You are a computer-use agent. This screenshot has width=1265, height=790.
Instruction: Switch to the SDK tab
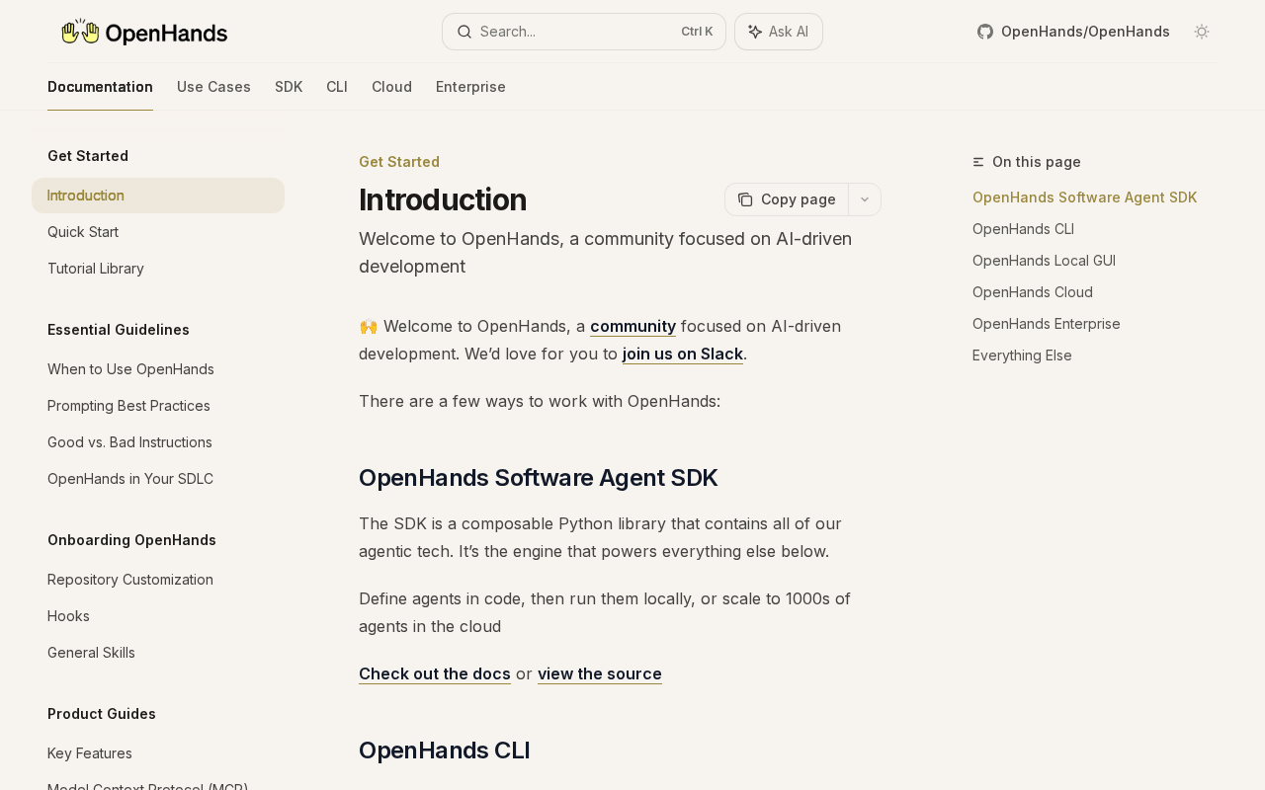(x=289, y=87)
